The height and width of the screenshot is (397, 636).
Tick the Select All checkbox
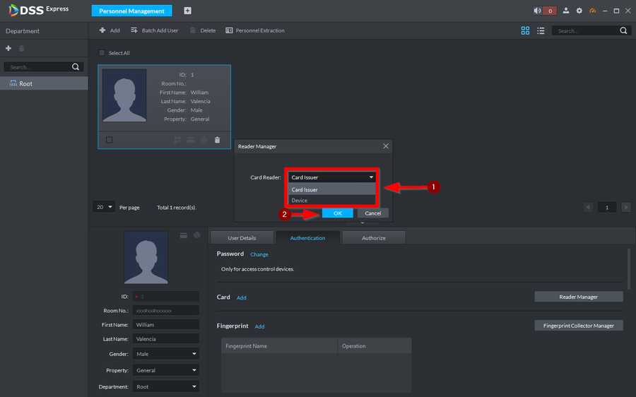pos(102,53)
